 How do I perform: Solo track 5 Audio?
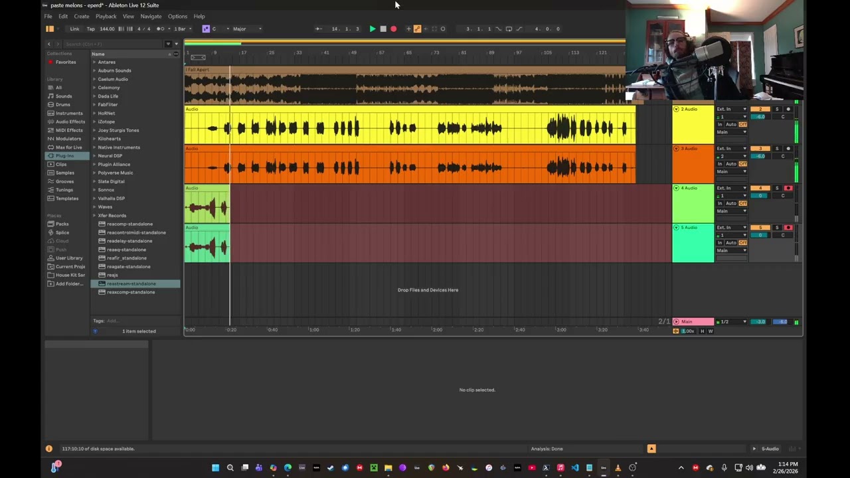[x=777, y=228]
